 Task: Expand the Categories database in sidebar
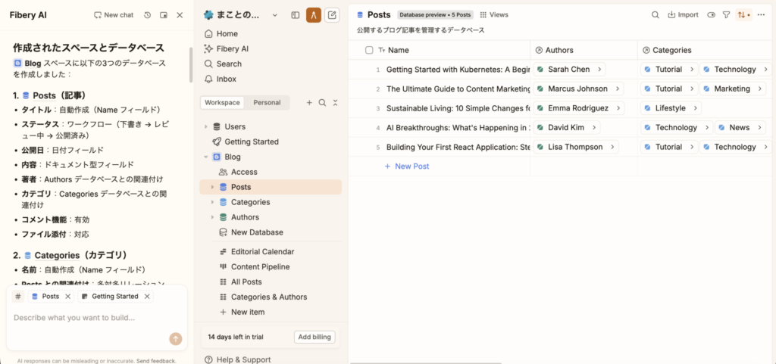212,203
